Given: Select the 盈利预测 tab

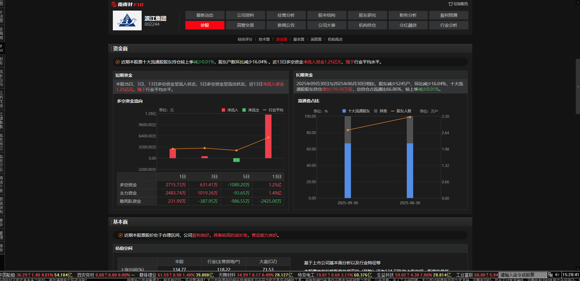Looking at the screenshot, I should [449, 15].
